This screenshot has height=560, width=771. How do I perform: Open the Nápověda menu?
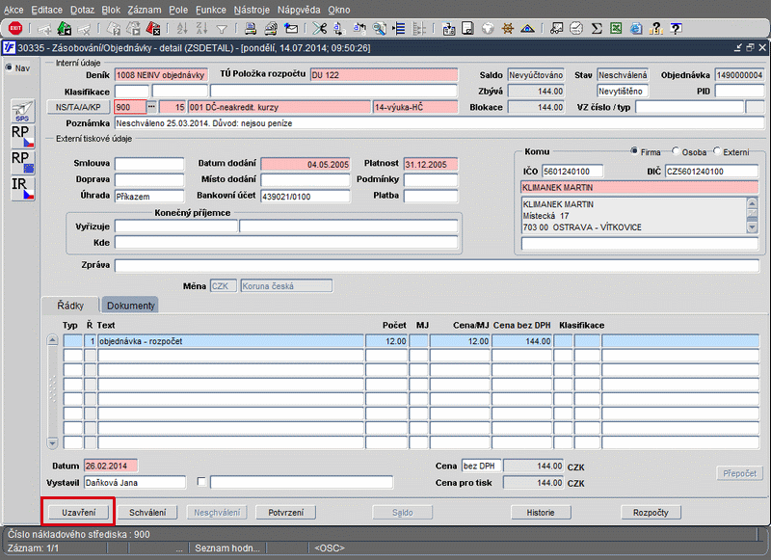[299, 10]
